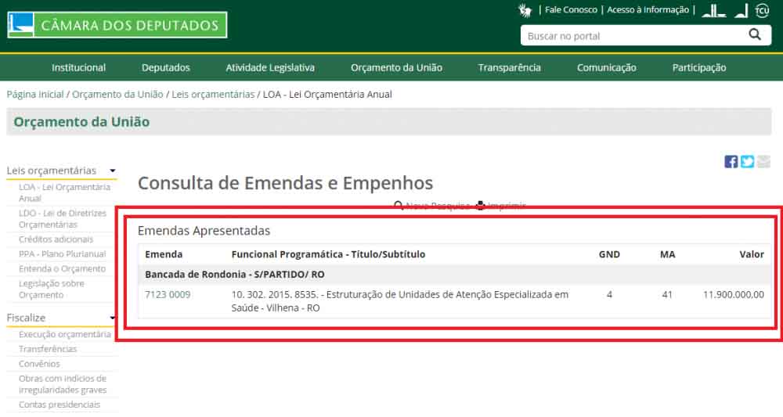
Task: Open amendment link 7123 0009
Action: [x=168, y=295]
